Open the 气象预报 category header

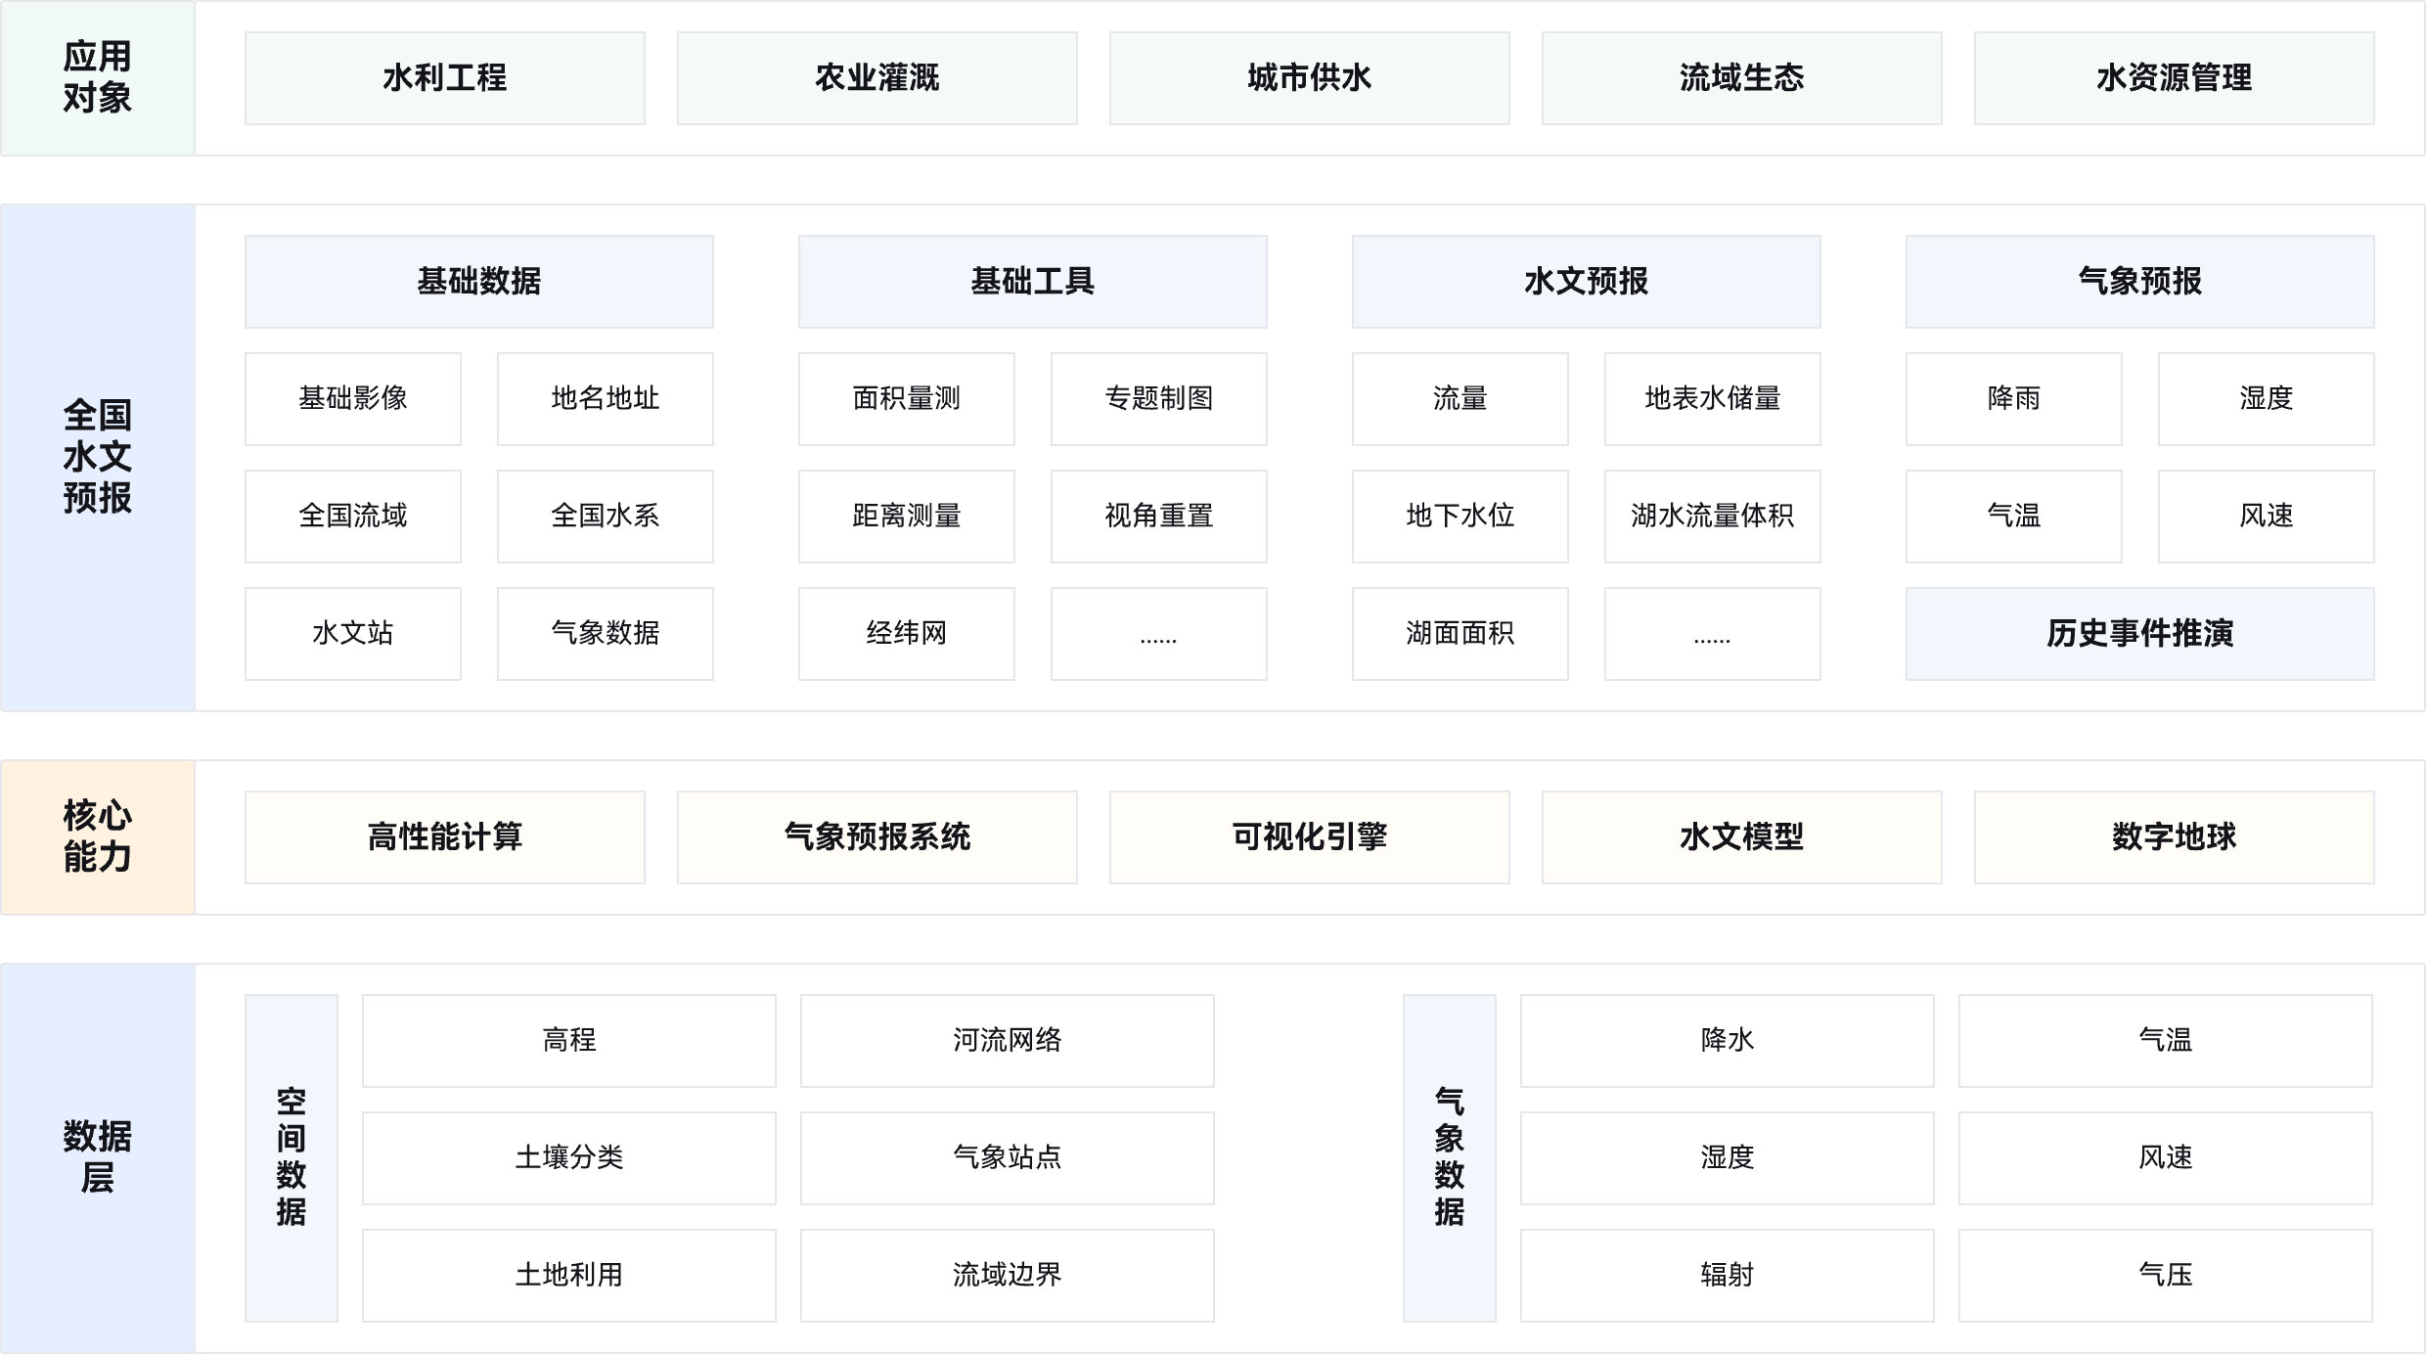point(2138,281)
